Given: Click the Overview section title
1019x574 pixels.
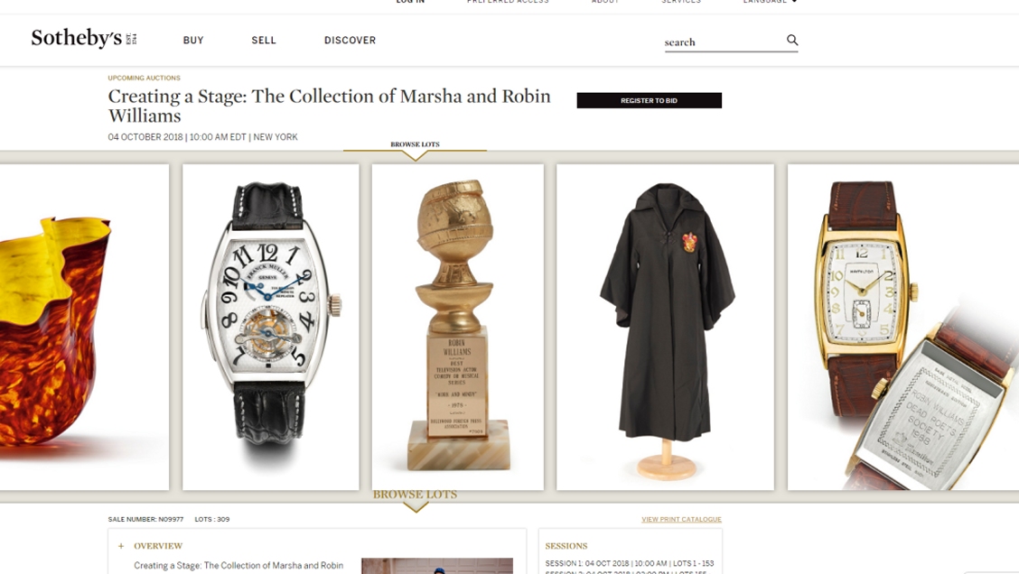Looking at the screenshot, I should pos(158,546).
